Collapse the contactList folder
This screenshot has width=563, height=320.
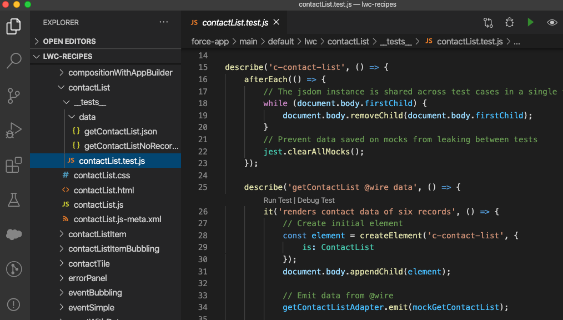(x=89, y=87)
